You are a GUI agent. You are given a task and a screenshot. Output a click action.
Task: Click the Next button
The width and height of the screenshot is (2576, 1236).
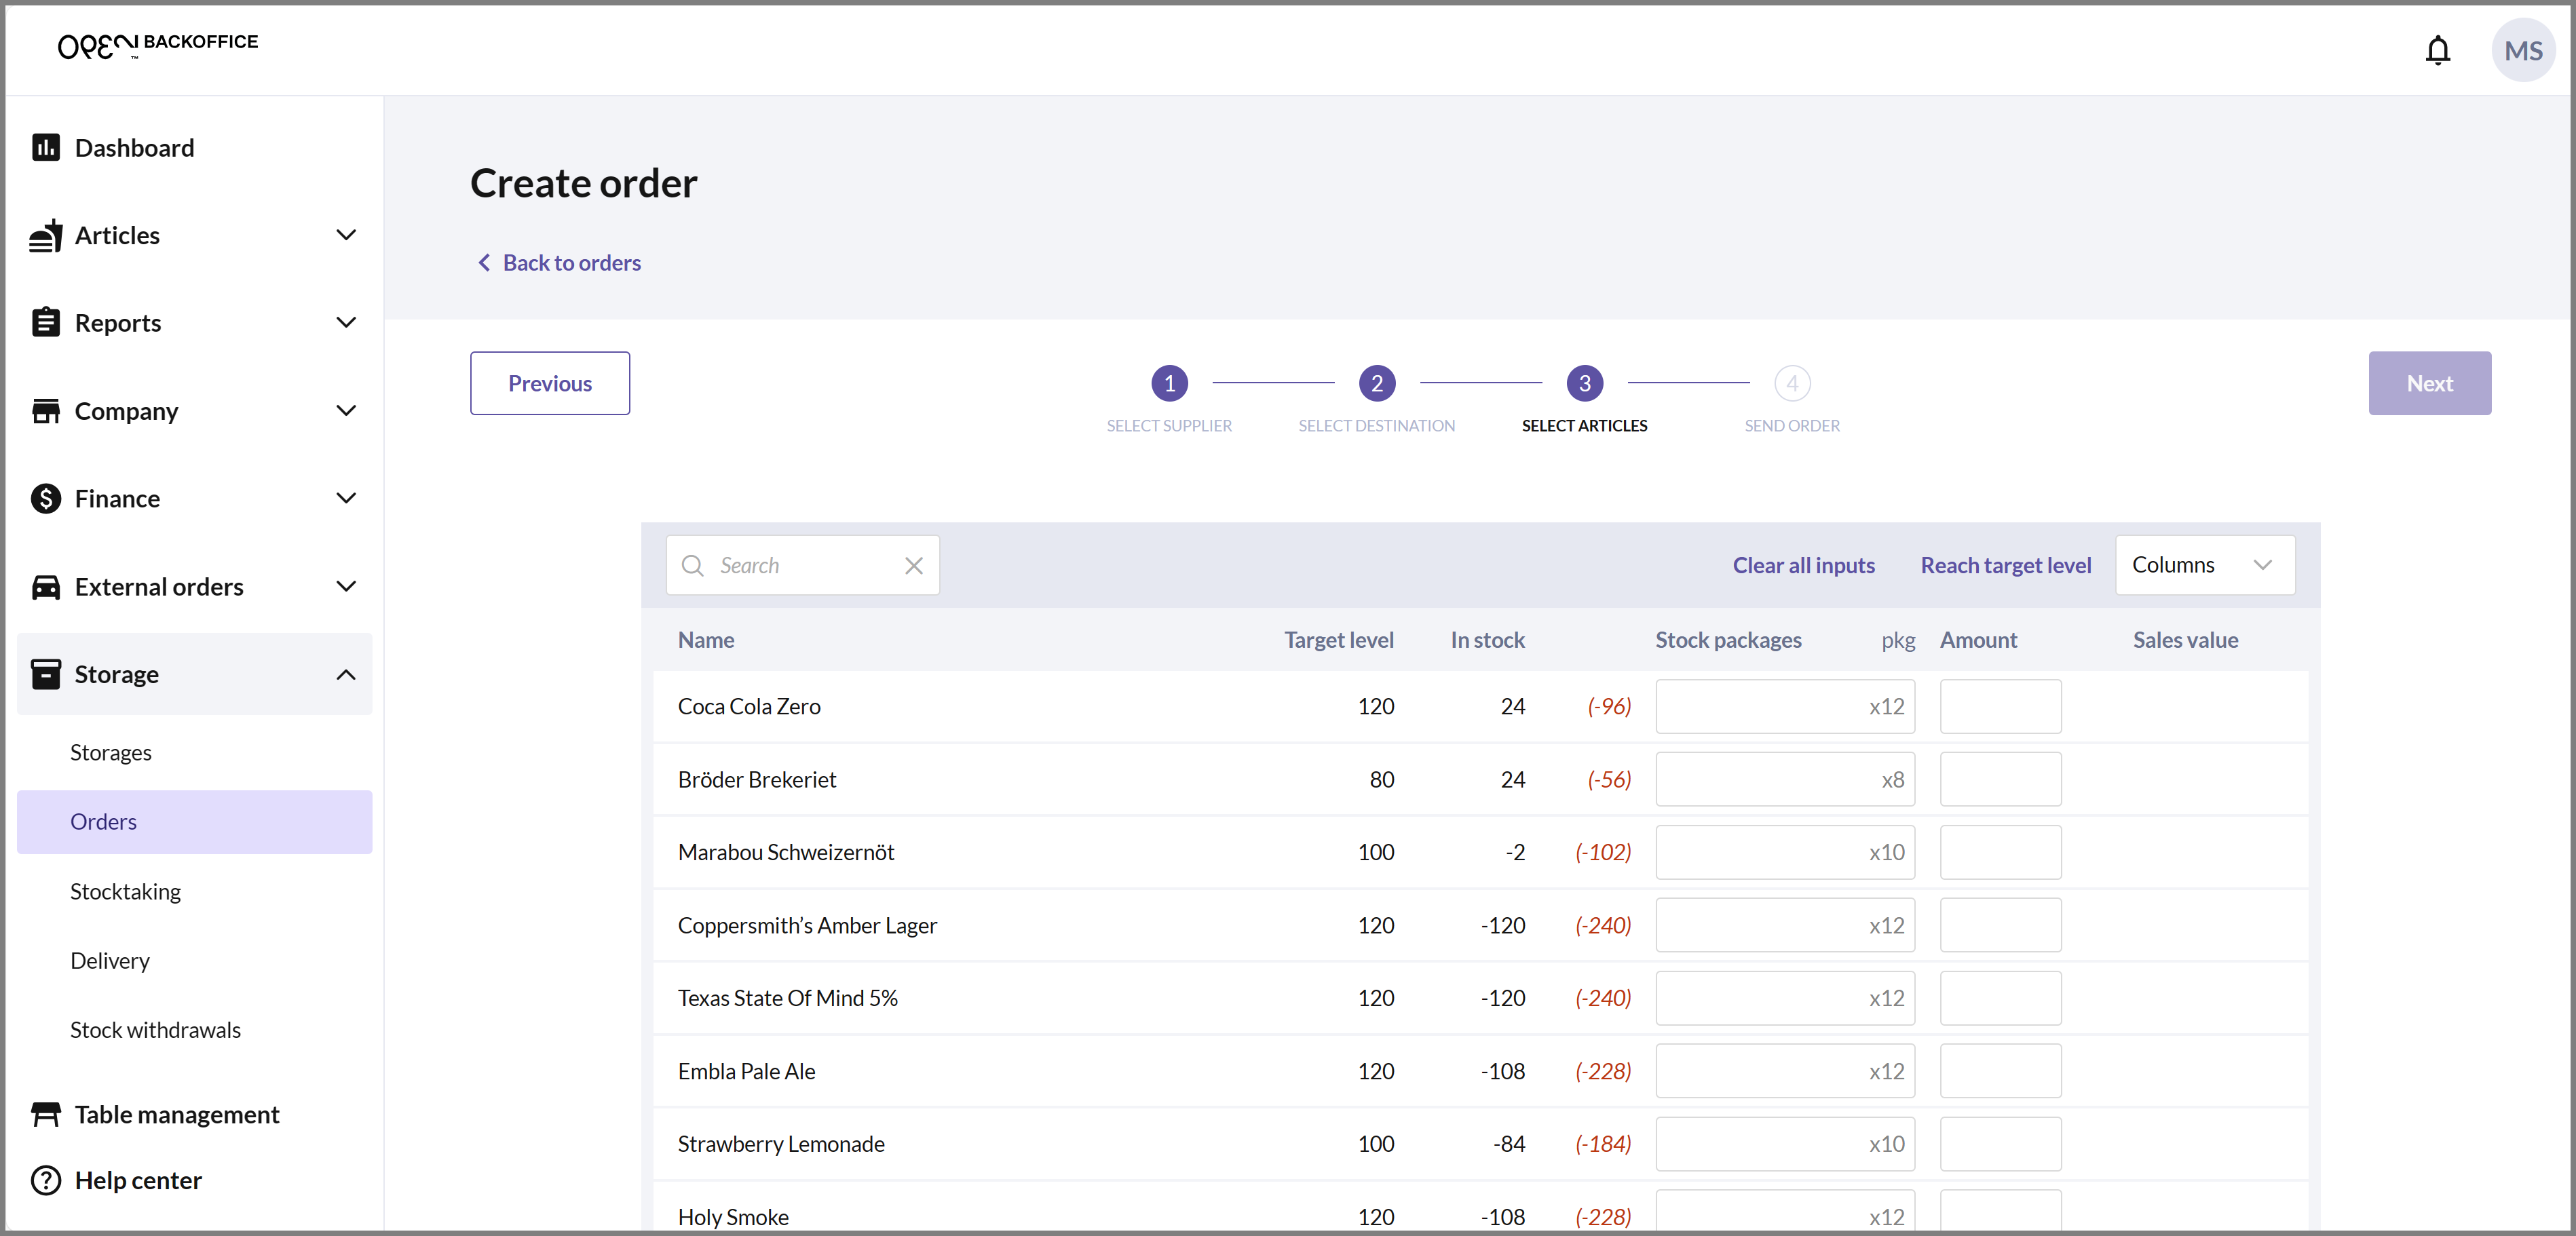click(x=2429, y=383)
